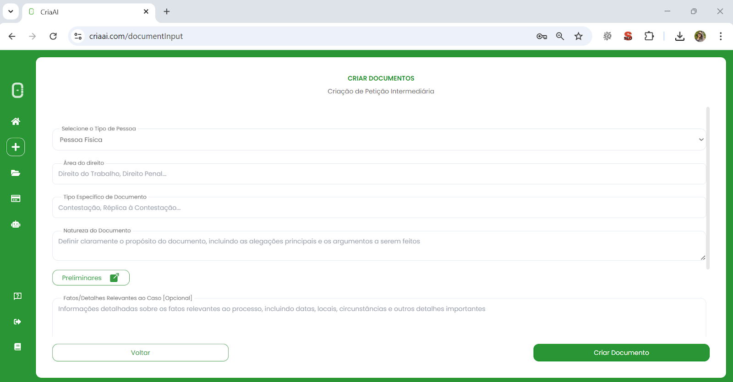This screenshot has width=733, height=382.
Task: Open the robot assistant sidebar icon
Action: pos(16,224)
